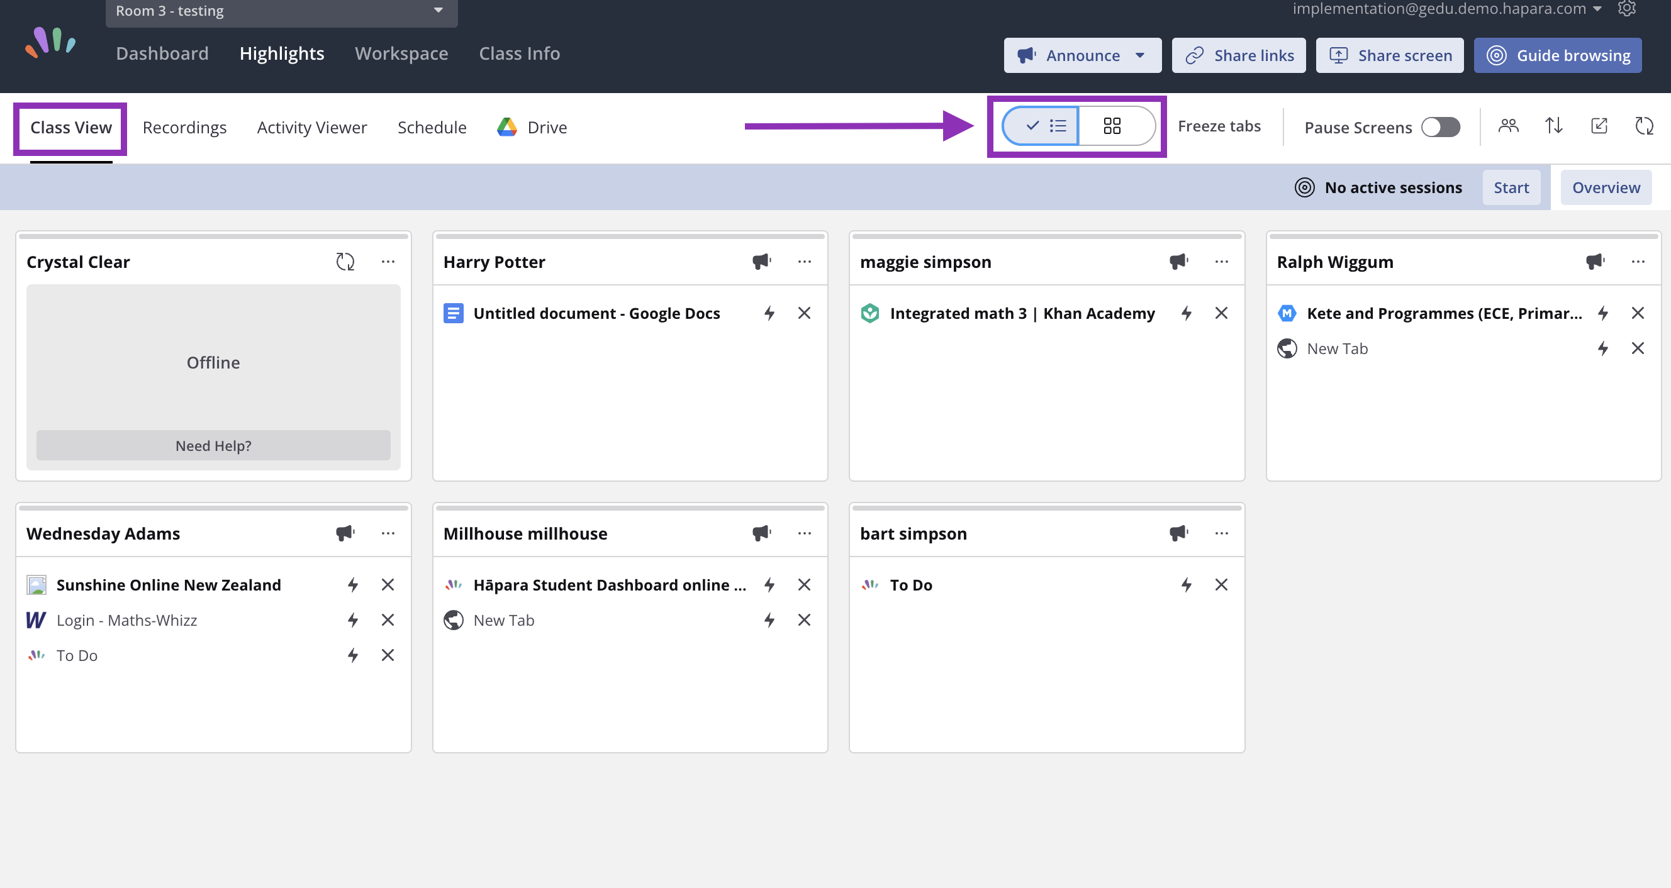Open the Dashboard tab

coord(162,53)
